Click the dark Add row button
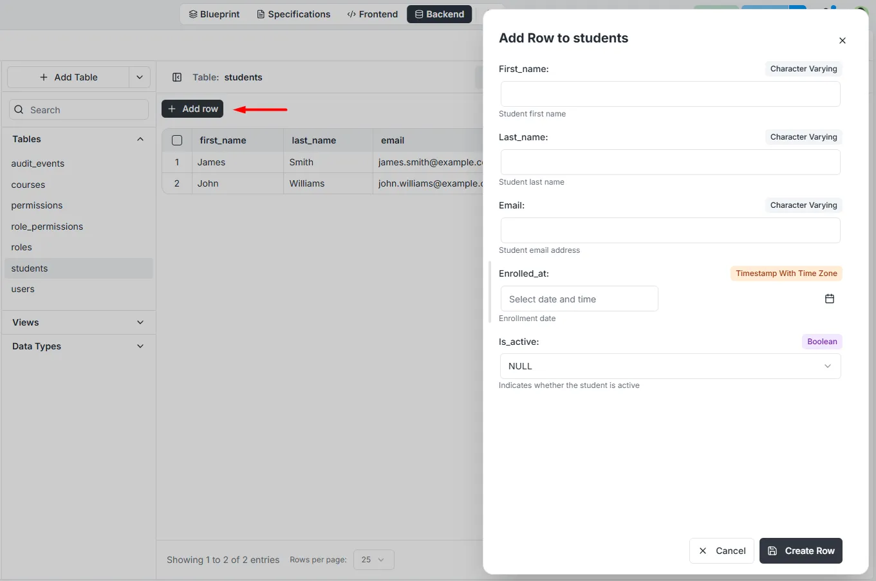Screen dimensions: 876x581 coord(192,109)
